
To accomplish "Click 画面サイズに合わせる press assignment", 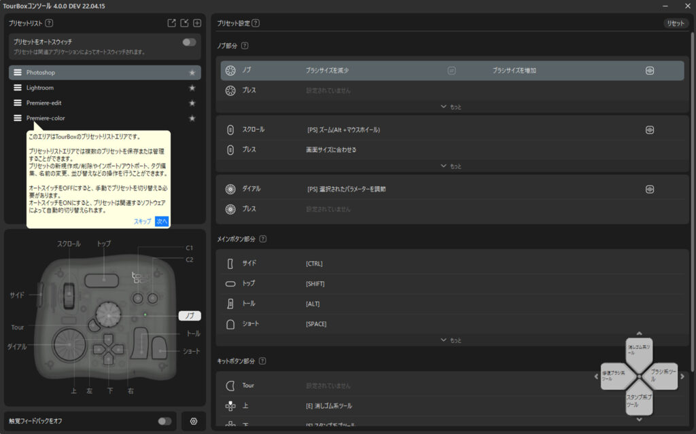I will (x=331, y=150).
